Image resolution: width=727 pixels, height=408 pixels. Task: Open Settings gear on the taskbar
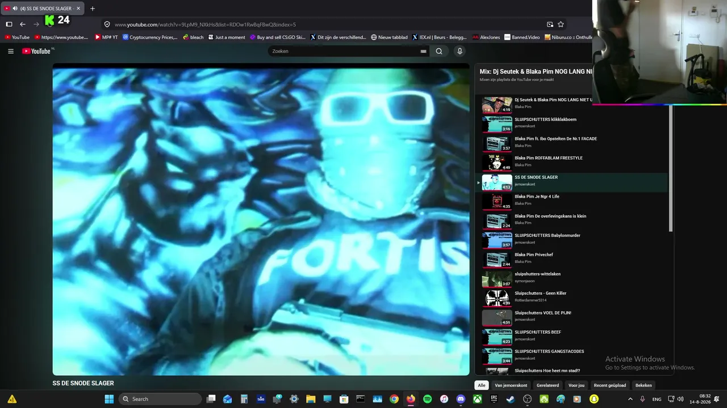pyautogui.click(x=294, y=399)
